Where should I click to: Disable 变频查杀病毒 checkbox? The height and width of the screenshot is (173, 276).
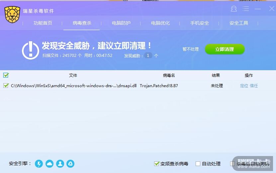click(x=156, y=164)
